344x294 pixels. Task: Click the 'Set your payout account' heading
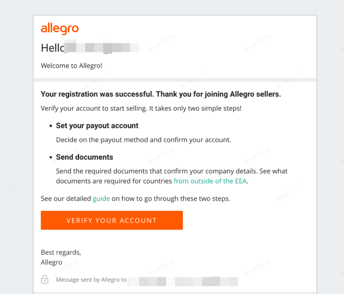[97, 126]
